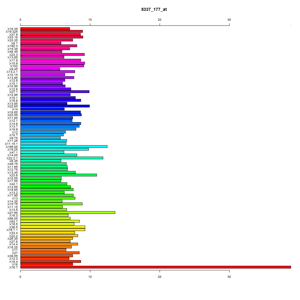Select the bar next to X19.325
The width and height of the screenshot is (300, 300).
pos(52,31)
